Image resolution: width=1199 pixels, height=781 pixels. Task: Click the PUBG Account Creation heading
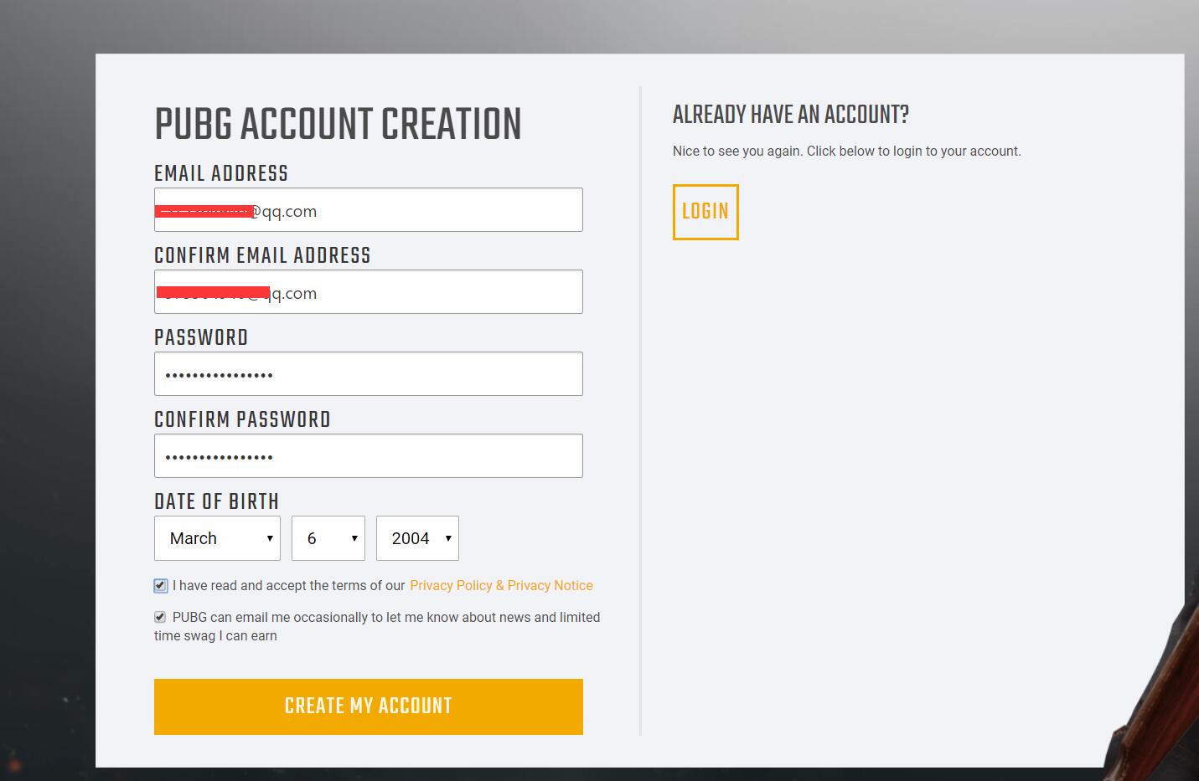[338, 125]
